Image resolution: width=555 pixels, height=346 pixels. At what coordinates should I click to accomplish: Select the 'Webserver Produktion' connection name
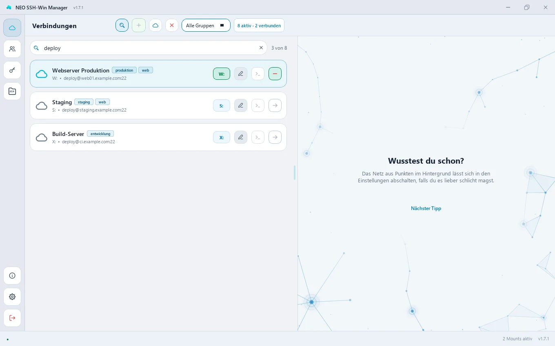81,70
